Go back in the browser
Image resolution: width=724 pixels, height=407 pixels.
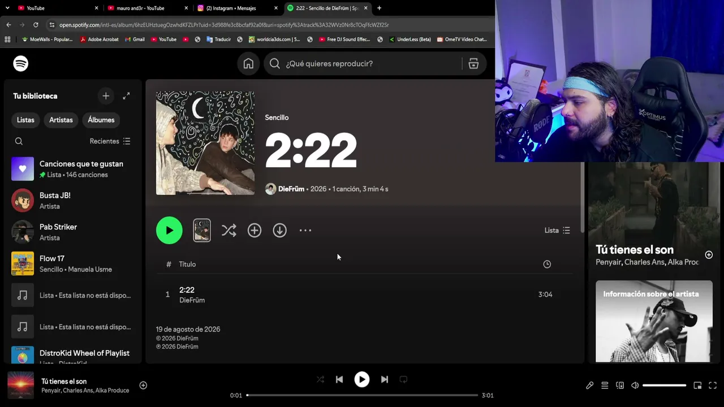point(8,25)
